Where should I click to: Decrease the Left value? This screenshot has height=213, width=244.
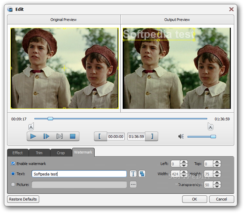(x=184, y=165)
